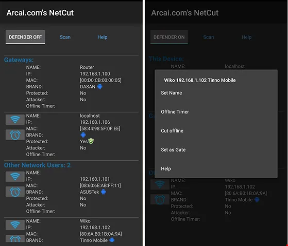Screen dimensions: 288x246
Task: Open Help from the Wiko popup menu
Action: (x=166, y=168)
